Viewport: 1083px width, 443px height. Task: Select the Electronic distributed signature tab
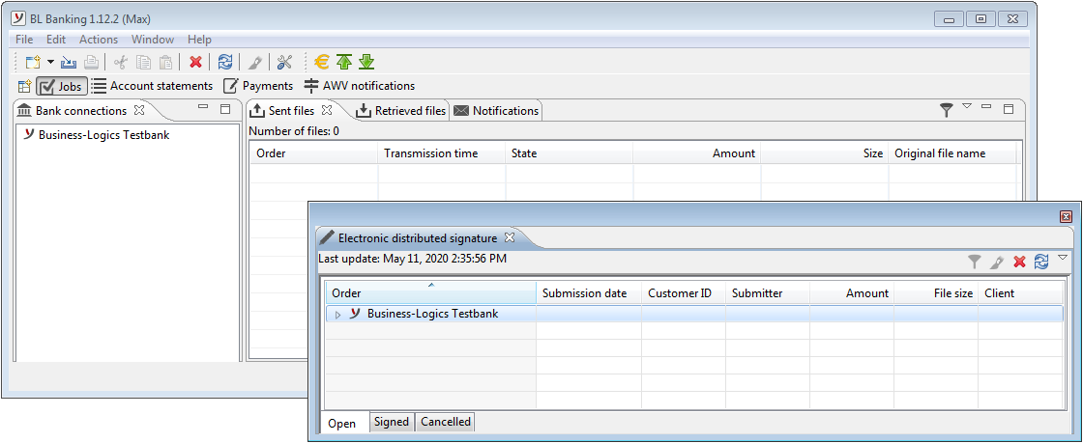pyautogui.click(x=417, y=237)
